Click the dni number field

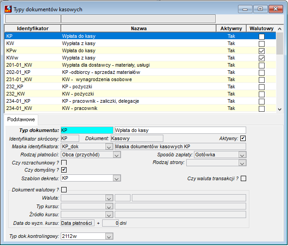click(x=110, y=223)
